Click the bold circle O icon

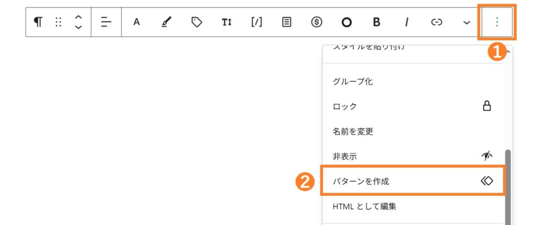(x=347, y=22)
